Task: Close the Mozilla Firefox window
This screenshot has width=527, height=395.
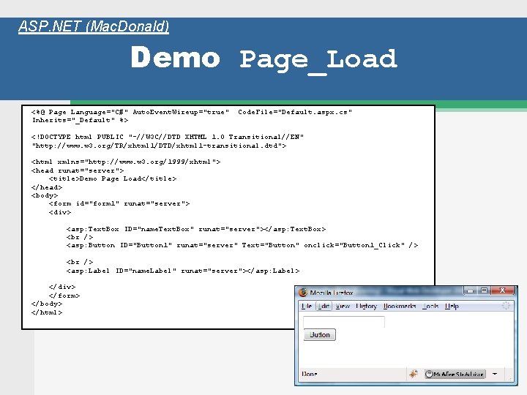Action: click(502, 290)
